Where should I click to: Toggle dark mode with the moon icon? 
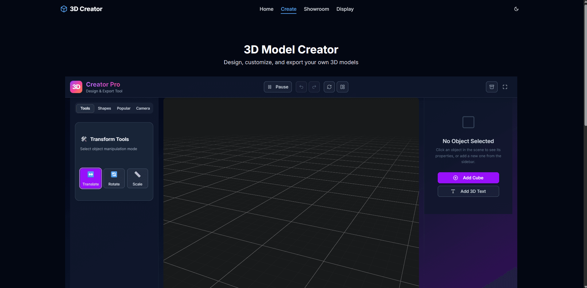(x=516, y=9)
